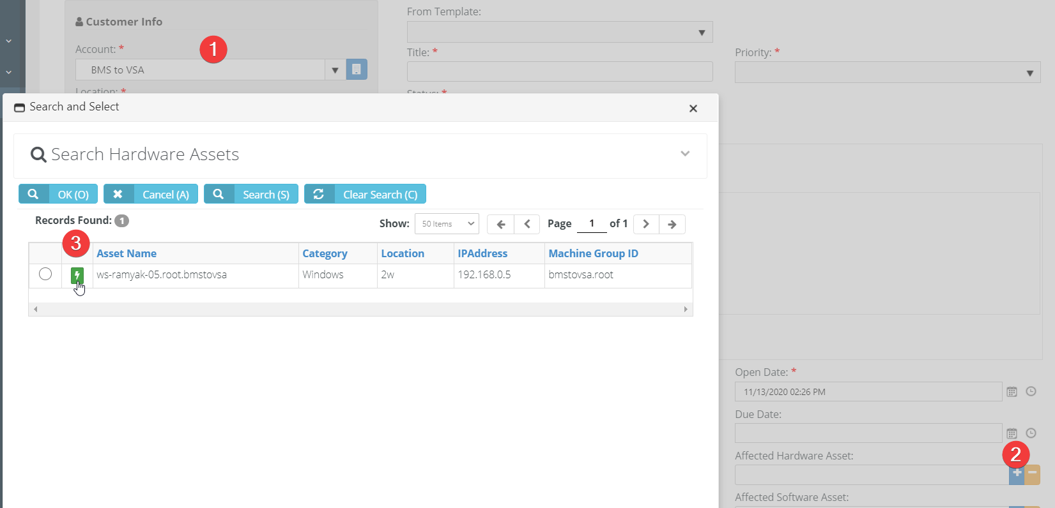The width and height of the screenshot is (1055, 508).
Task: Add affected hardware asset plus icon
Action: click(1017, 474)
